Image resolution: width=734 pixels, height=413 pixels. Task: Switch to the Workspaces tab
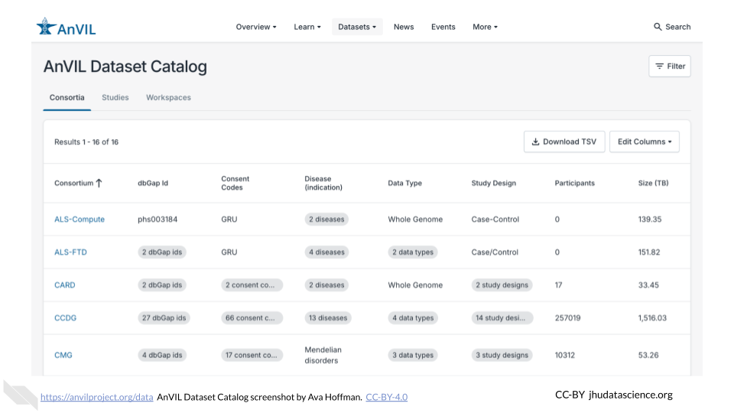(x=168, y=97)
